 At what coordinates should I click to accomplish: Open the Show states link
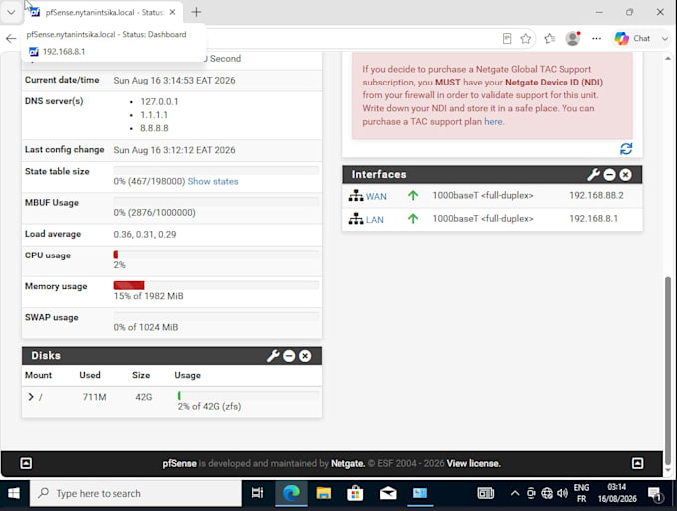coord(213,182)
